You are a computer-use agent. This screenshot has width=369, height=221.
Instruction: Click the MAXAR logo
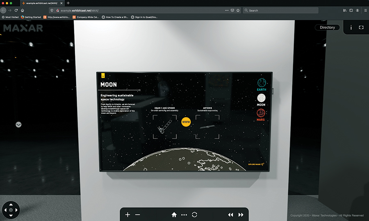23,28
